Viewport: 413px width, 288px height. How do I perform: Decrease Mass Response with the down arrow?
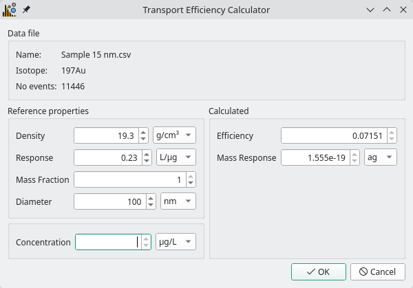pos(354,161)
